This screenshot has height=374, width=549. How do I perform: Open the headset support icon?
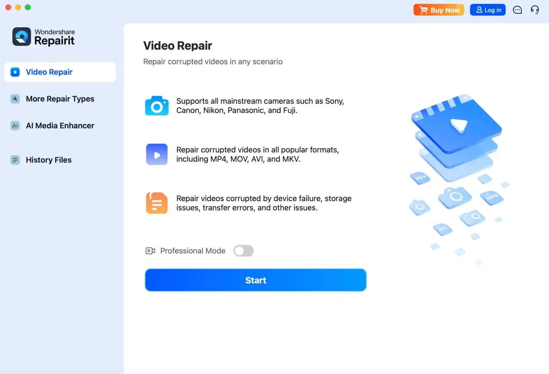click(535, 10)
